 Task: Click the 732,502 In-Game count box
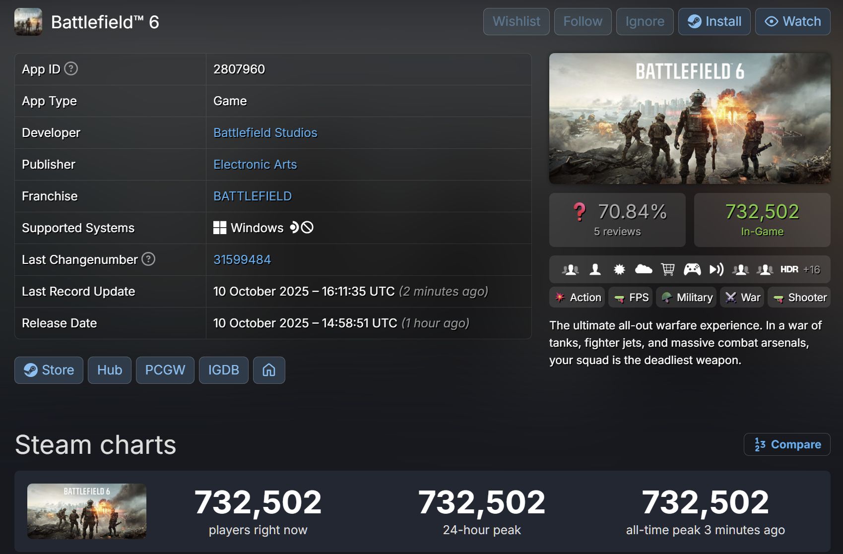(762, 220)
